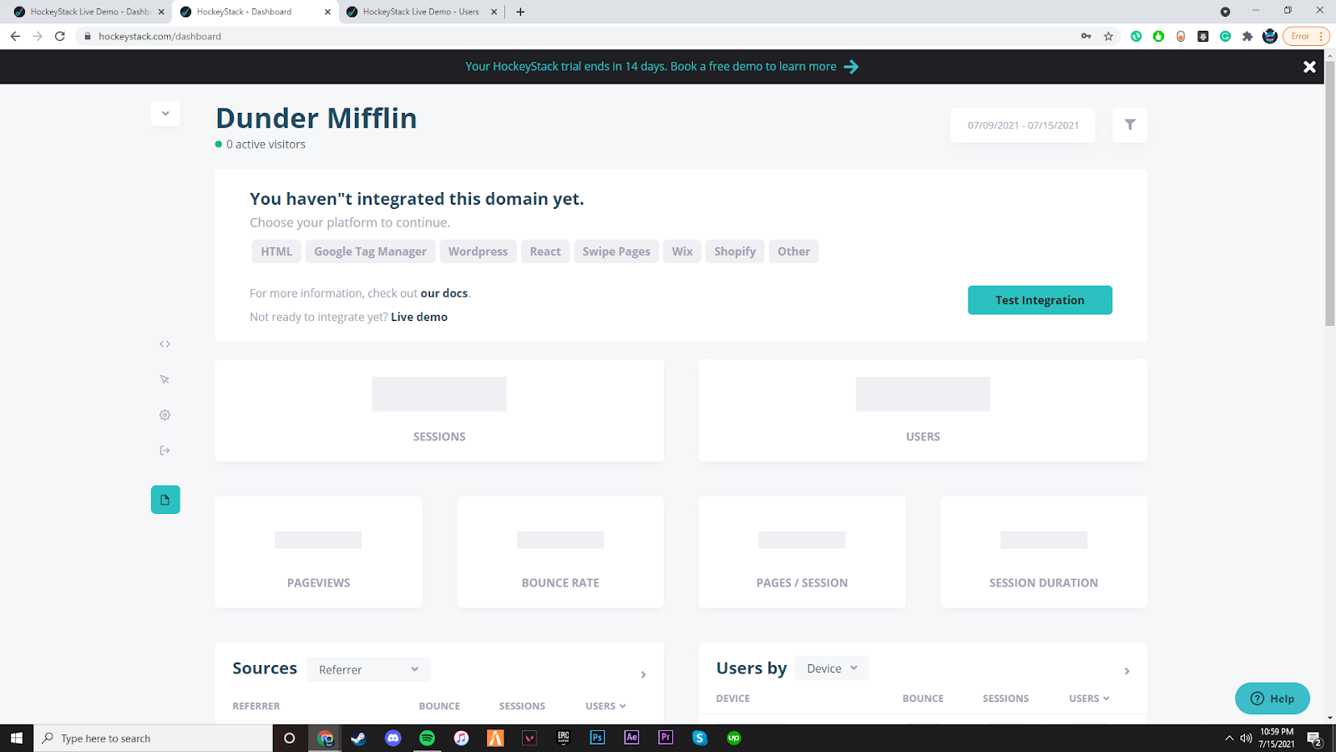Open the Windows Start menu

(17, 738)
